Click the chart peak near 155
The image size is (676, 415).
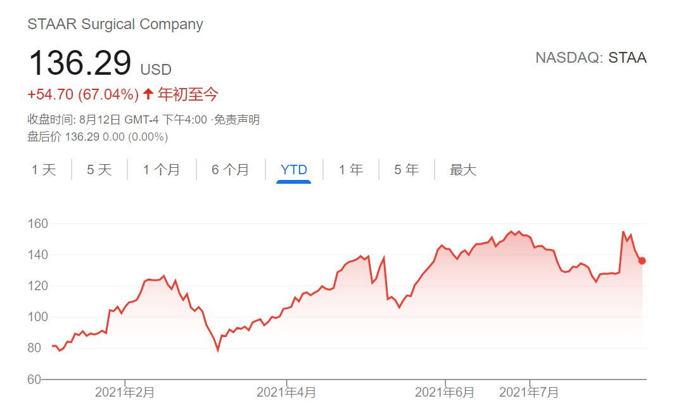511,232
